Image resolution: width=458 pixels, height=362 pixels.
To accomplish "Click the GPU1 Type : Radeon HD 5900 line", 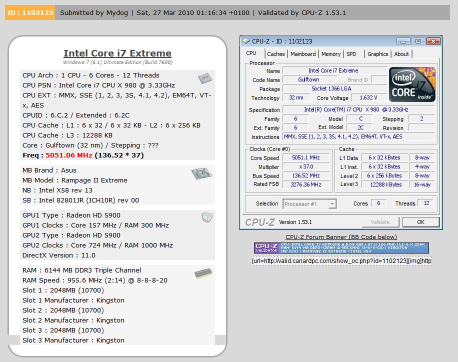I will coord(71,215).
